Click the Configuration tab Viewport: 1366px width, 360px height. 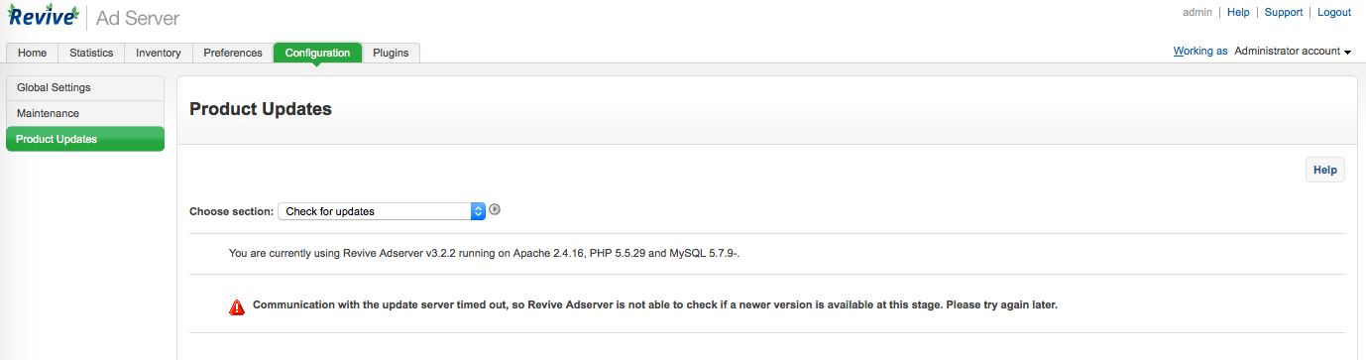point(317,53)
